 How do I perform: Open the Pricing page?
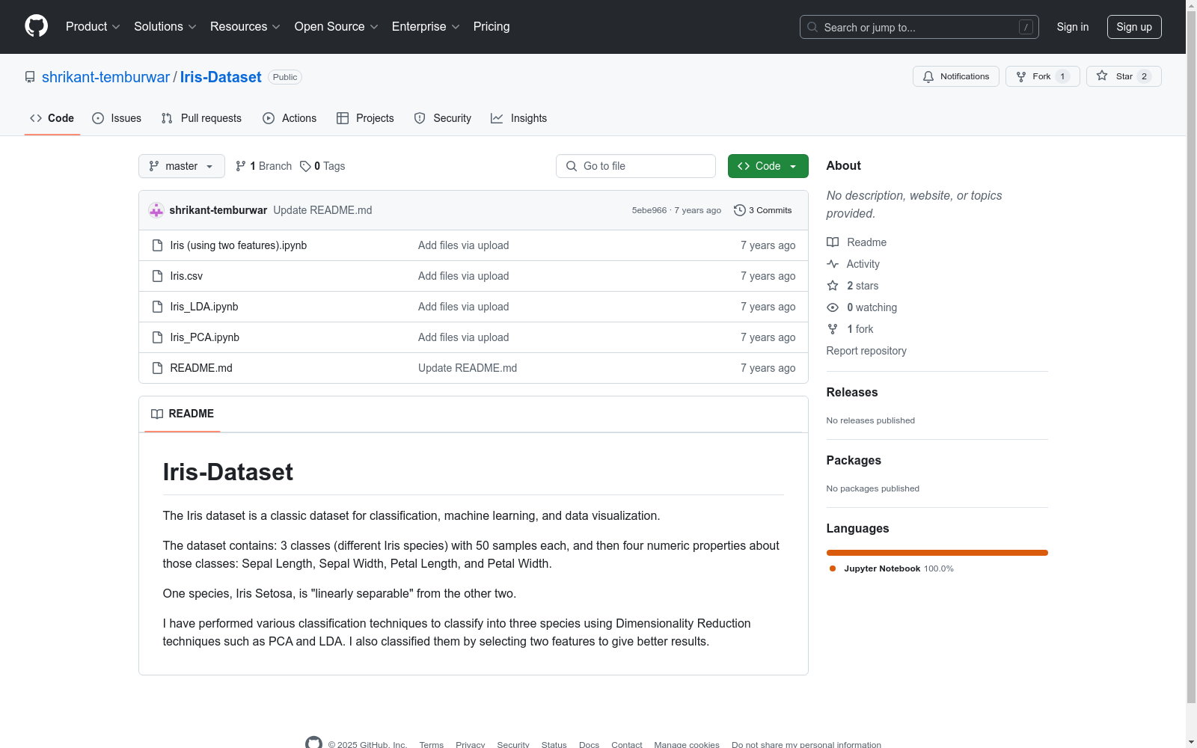click(x=492, y=27)
